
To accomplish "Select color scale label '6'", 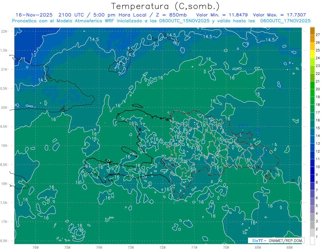I will [317, 198].
